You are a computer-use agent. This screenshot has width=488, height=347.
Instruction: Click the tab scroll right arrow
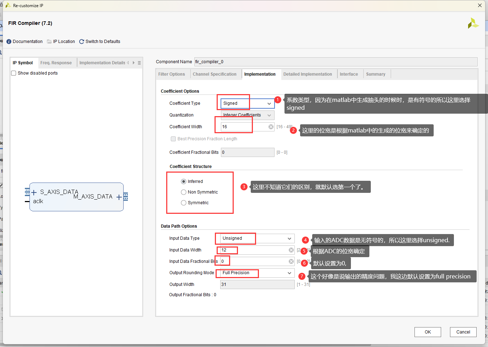(x=134, y=63)
